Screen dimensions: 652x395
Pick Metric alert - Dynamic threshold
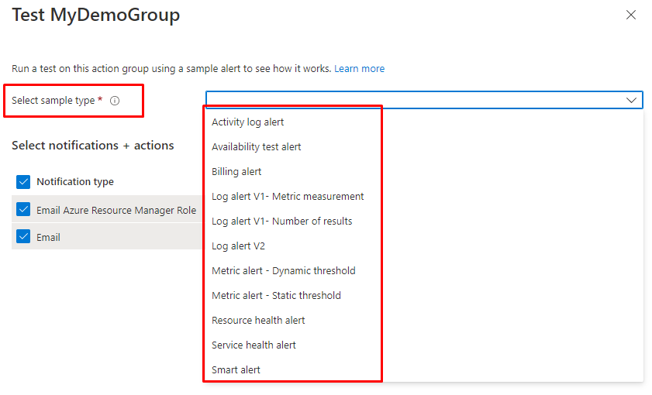(x=284, y=270)
